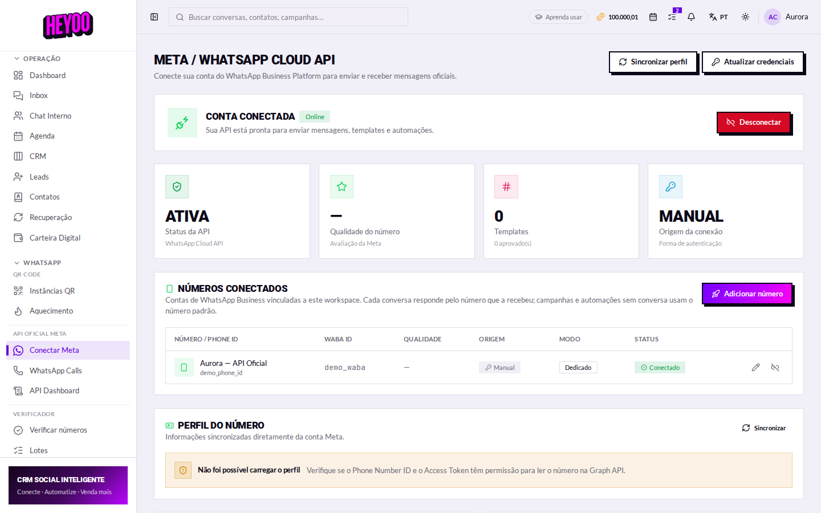
Task: Click the WhatsApp Calls phone icon
Action: 18,370
